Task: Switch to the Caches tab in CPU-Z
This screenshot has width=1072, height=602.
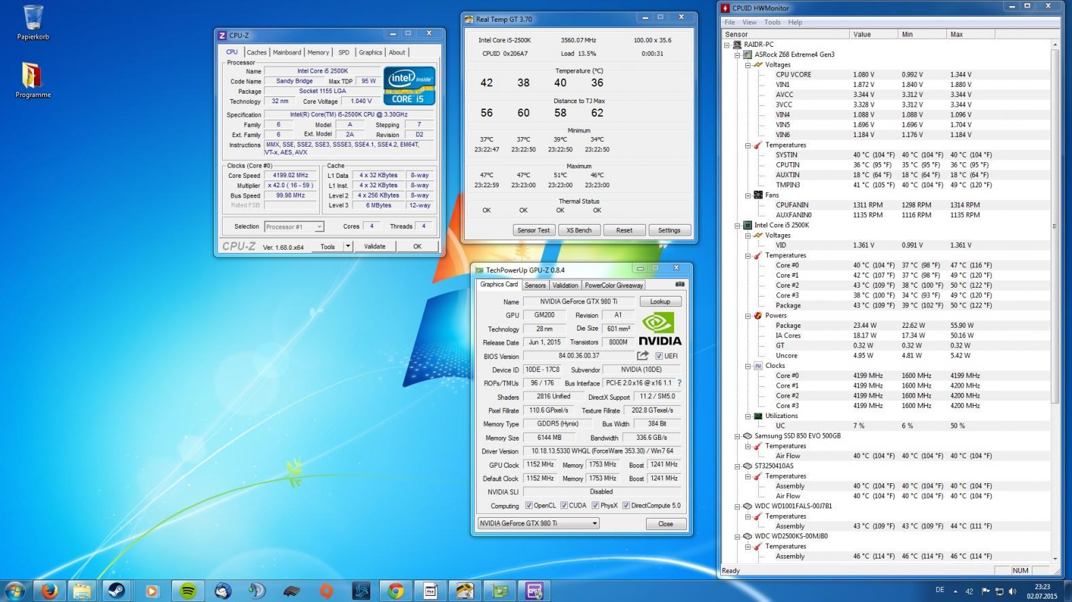Action: pos(256,52)
